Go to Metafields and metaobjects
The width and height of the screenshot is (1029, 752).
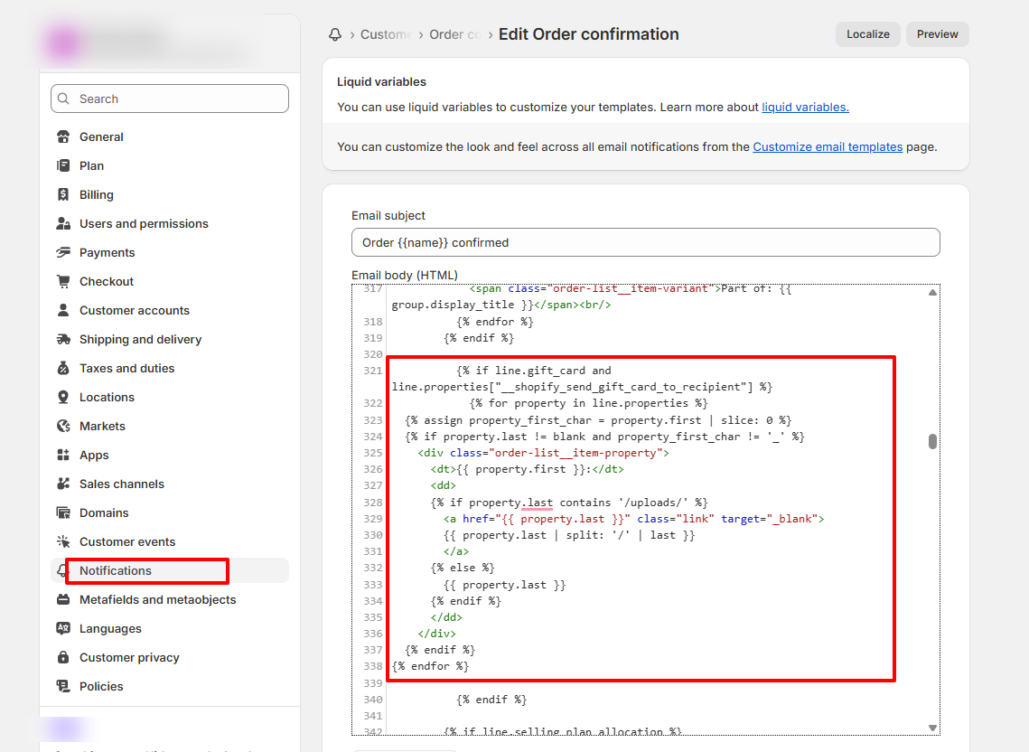coord(157,600)
